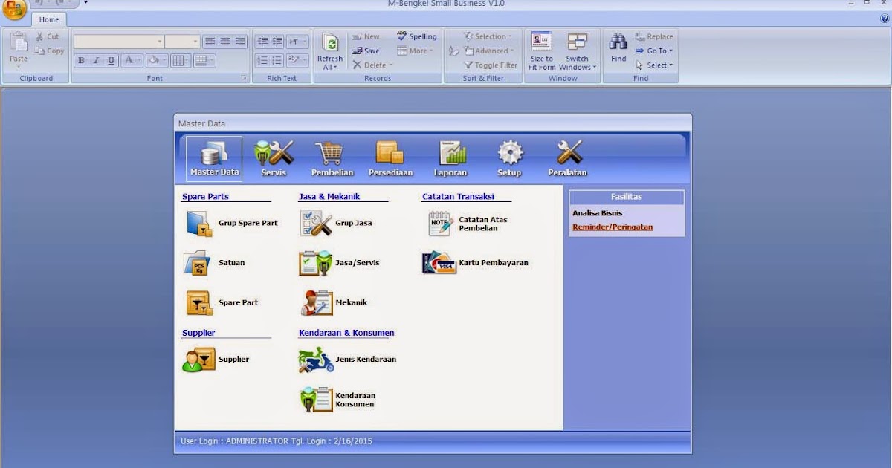The width and height of the screenshot is (892, 468).
Task: Click the Spare Parts heading
Action: click(205, 197)
